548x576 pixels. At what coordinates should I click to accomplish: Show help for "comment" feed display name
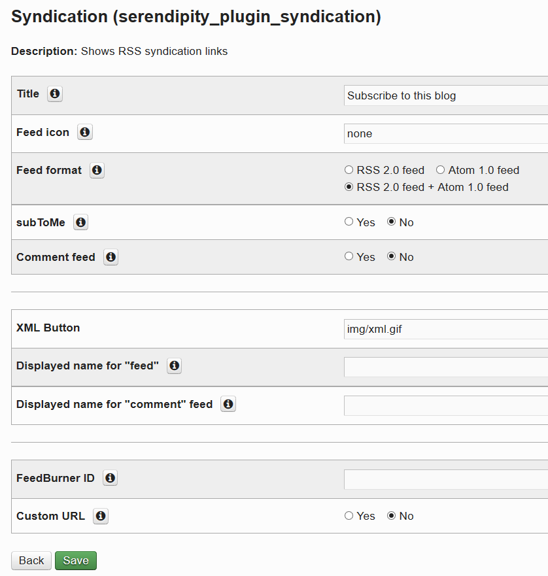point(228,404)
